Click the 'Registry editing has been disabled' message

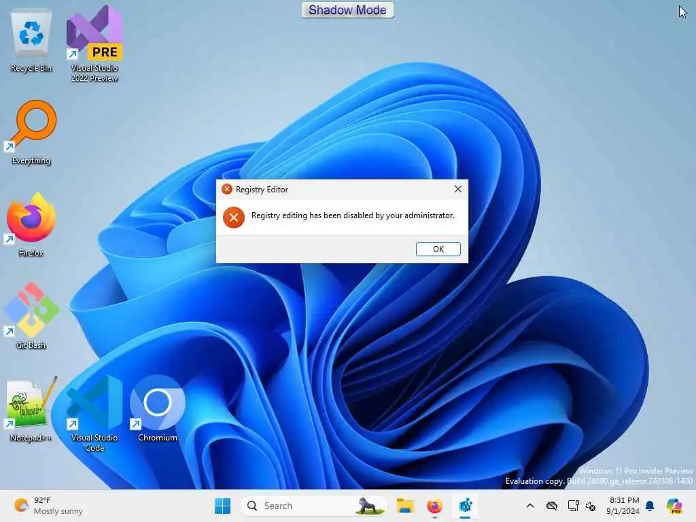point(353,215)
